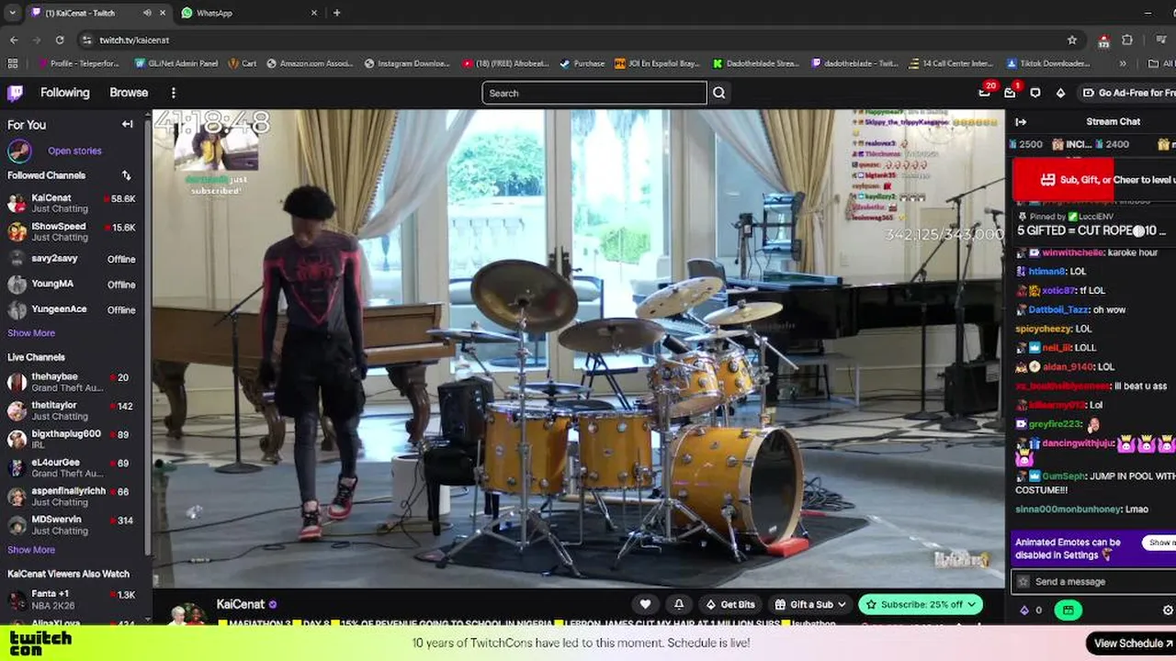Viewport: 1176px width, 661px height.
Task: Switch to WhatsApp browser tab
Action: tap(248, 13)
